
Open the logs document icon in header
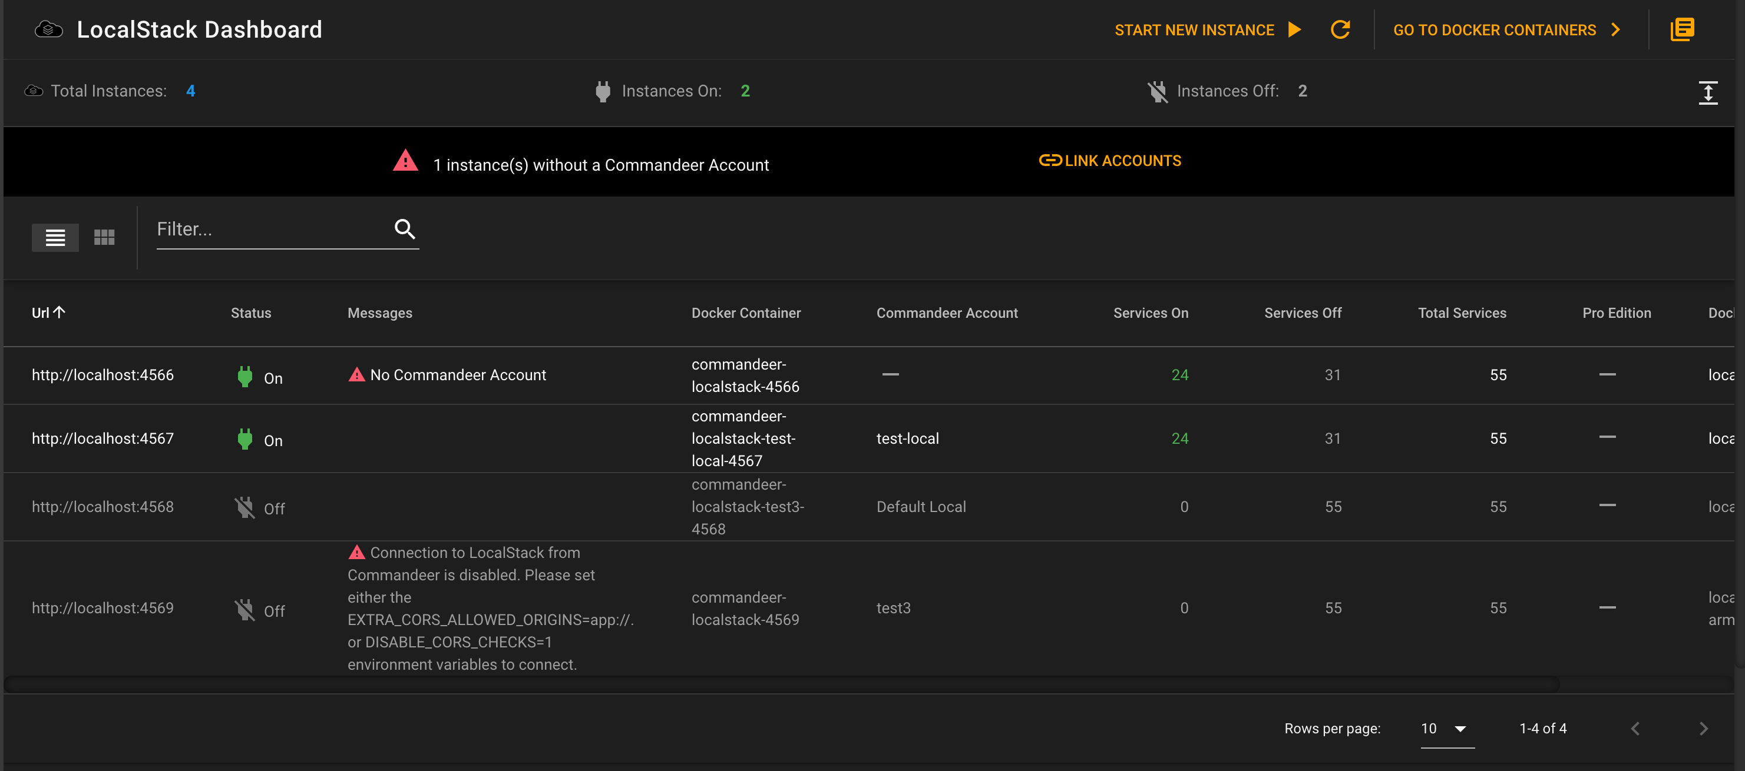(x=1682, y=30)
